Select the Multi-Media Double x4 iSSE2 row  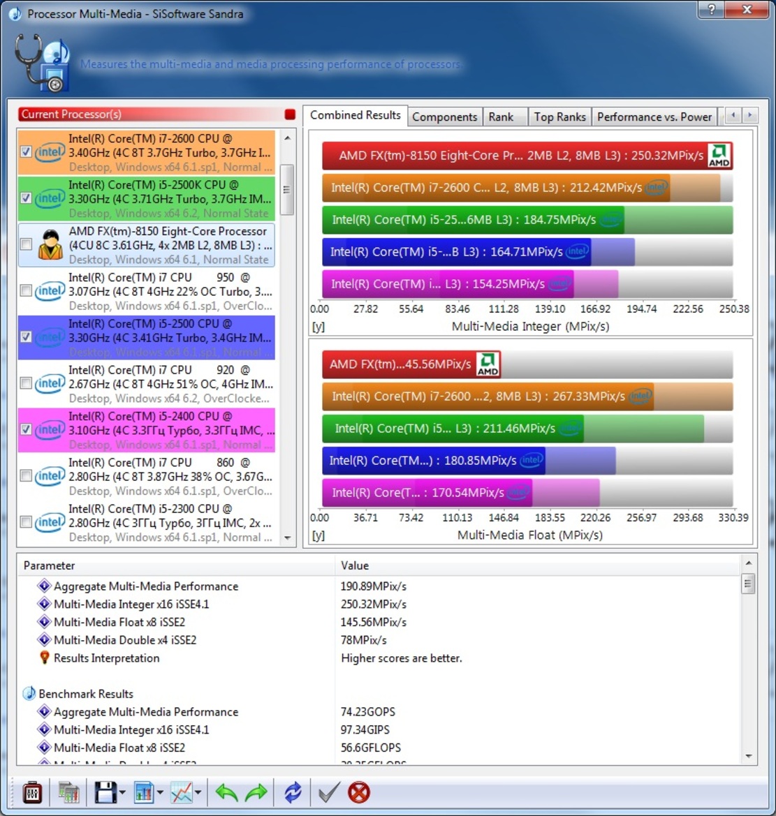(x=379, y=640)
